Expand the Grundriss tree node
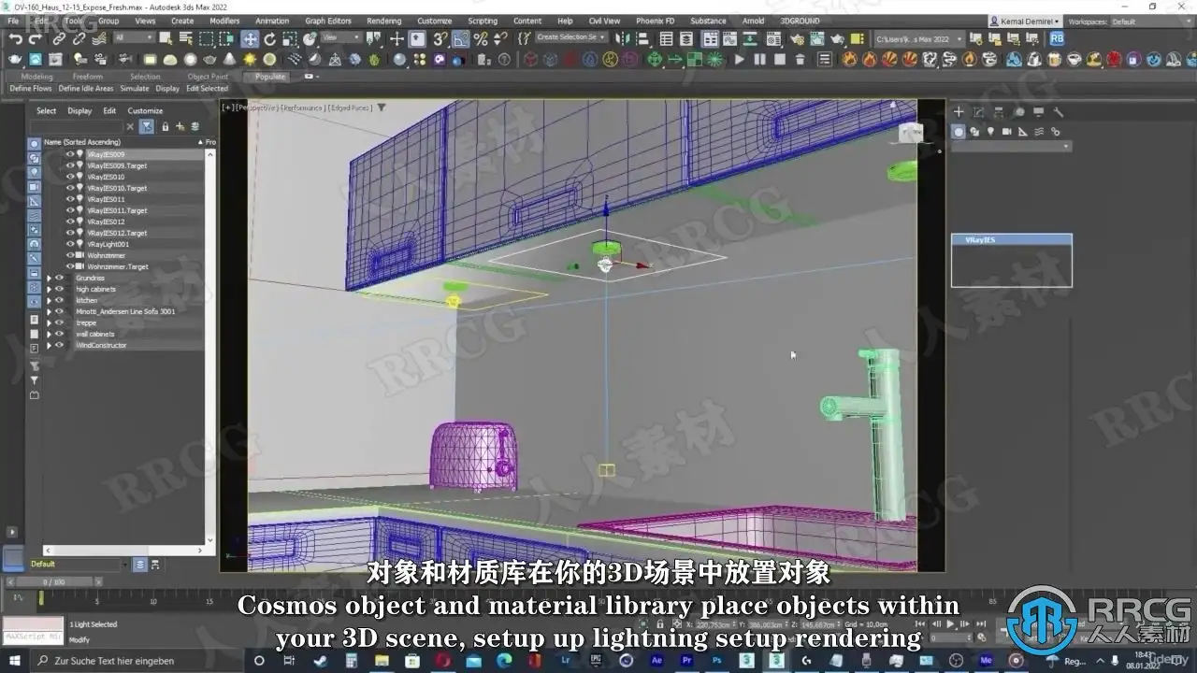 click(x=49, y=278)
